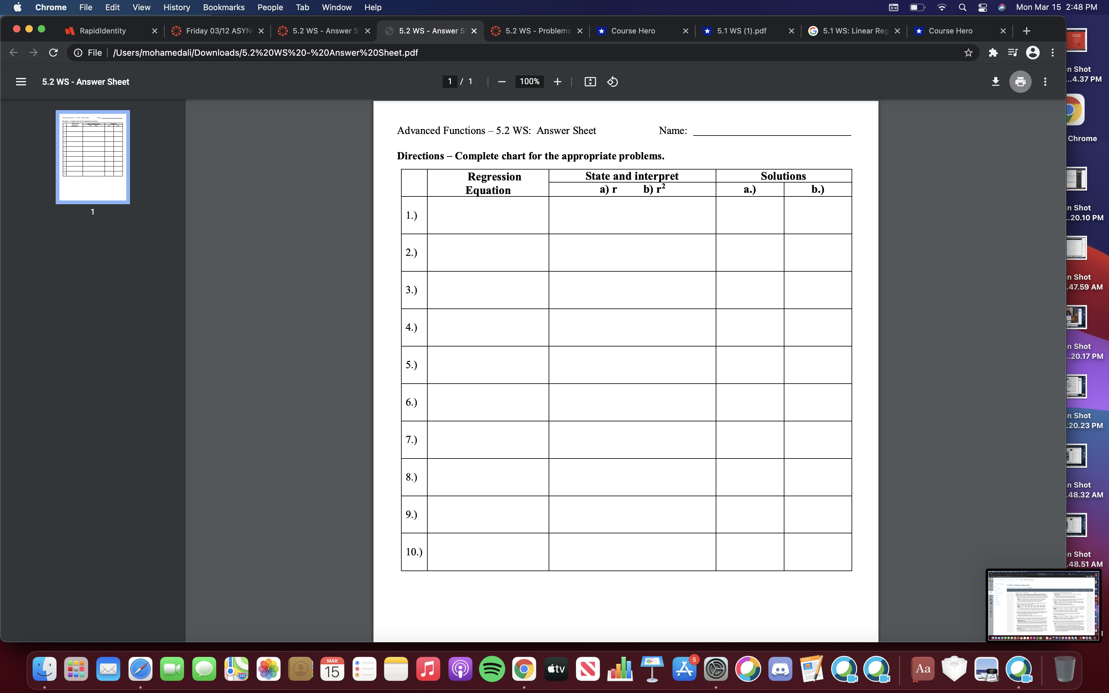Rotate the PDF counterclockwise
The width and height of the screenshot is (1109, 693).
(x=612, y=82)
